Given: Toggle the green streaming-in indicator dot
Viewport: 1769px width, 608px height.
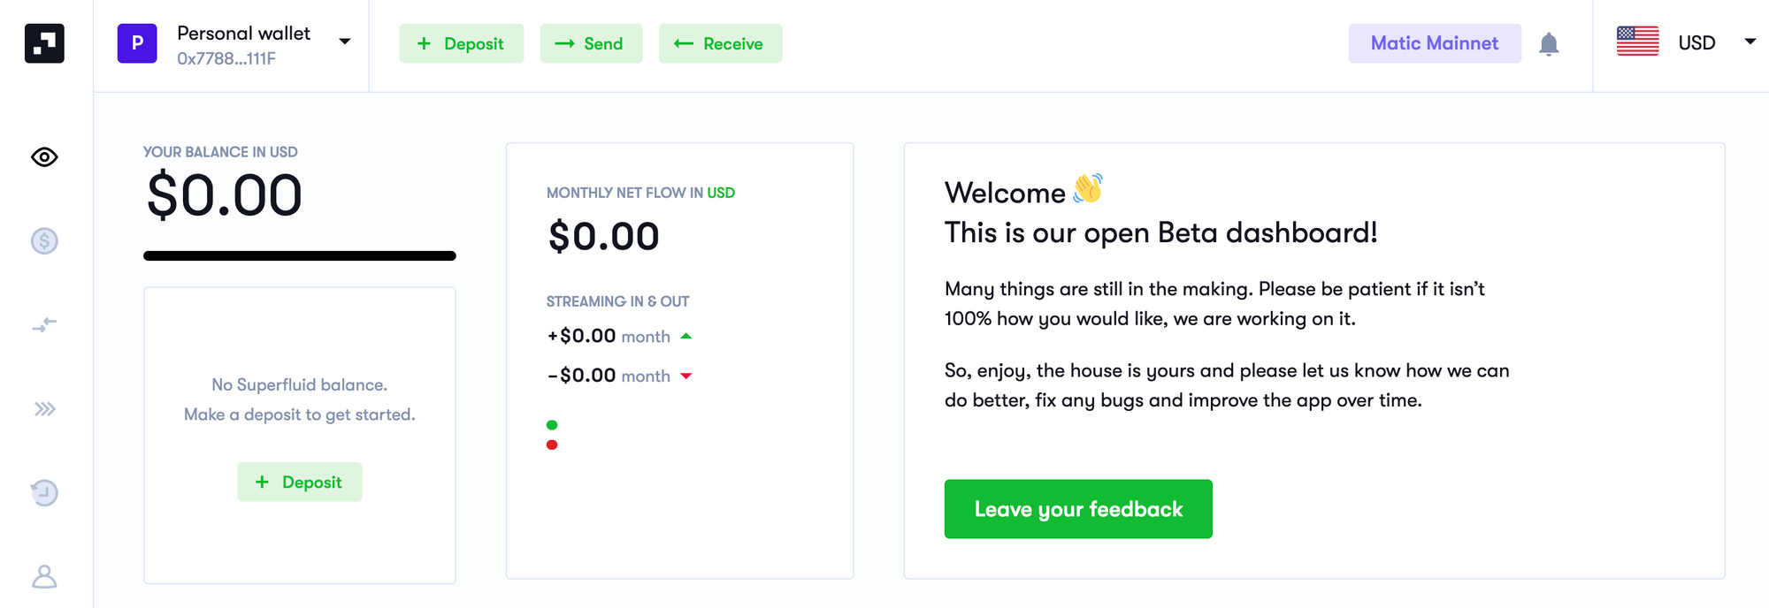Looking at the screenshot, I should [553, 424].
